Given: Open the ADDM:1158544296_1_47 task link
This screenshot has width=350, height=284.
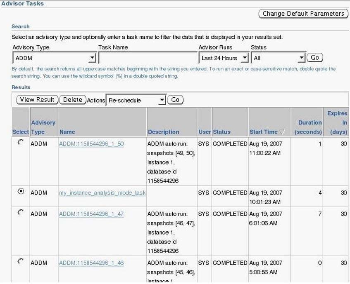Looking at the screenshot, I should coord(91,214).
